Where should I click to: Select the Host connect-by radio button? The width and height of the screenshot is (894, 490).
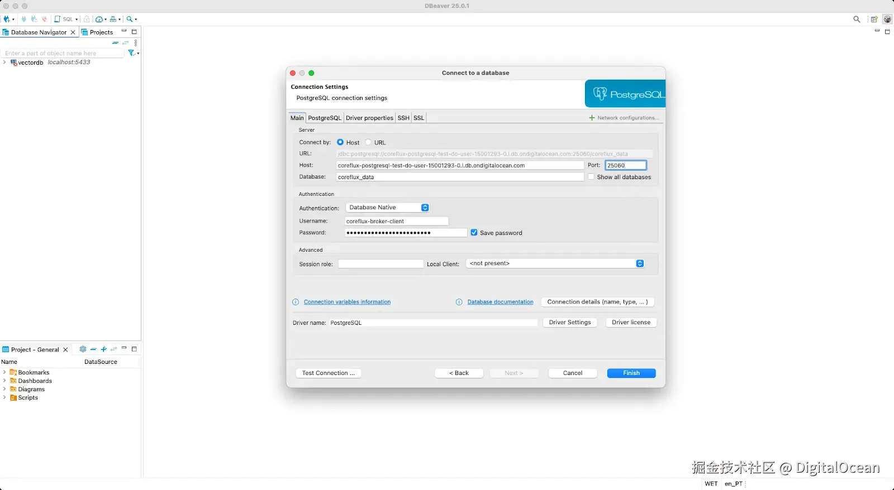340,142
